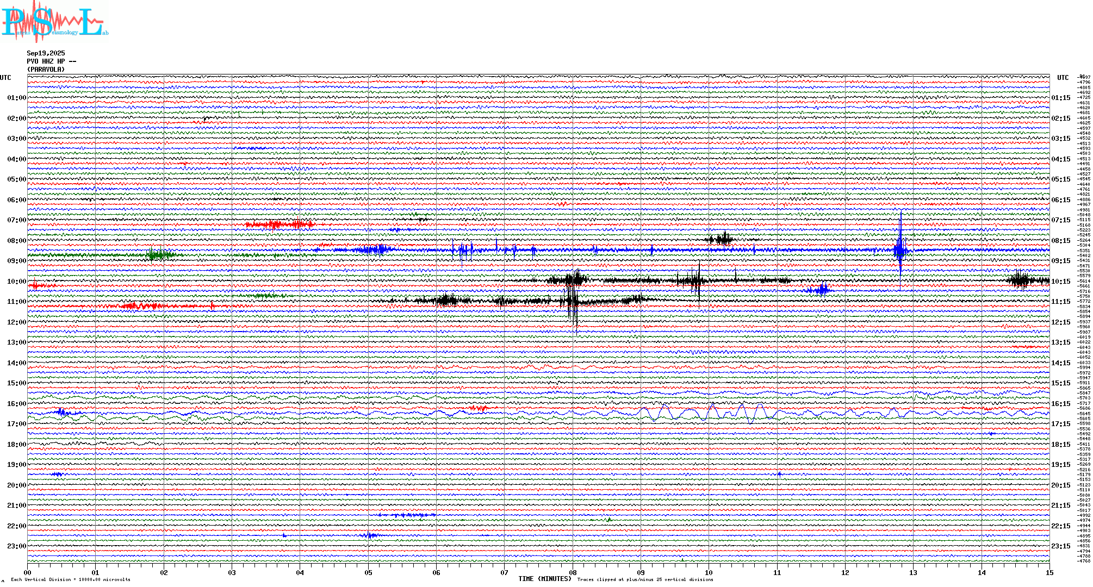Click minute tick '08' on bottom axis
The image size is (1093, 587).
573,573
